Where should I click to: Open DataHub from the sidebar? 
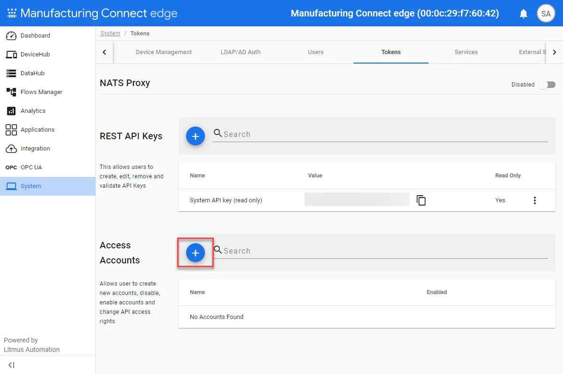[48, 73]
